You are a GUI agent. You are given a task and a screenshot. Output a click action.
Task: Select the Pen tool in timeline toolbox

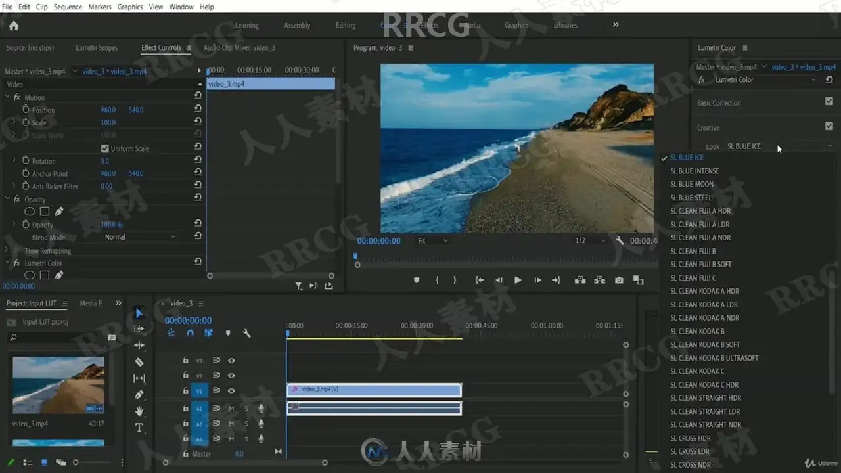click(x=139, y=395)
